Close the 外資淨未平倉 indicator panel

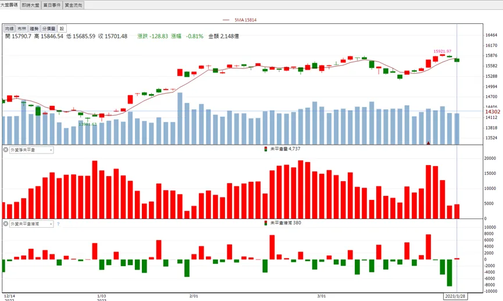click(x=5, y=150)
